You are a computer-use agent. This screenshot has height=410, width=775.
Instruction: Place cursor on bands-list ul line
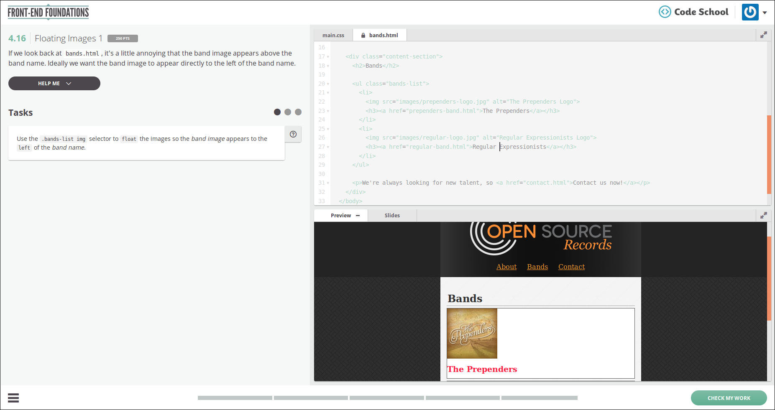(391, 84)
